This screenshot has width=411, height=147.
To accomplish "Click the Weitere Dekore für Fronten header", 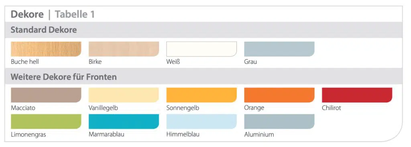I will 63,77.
